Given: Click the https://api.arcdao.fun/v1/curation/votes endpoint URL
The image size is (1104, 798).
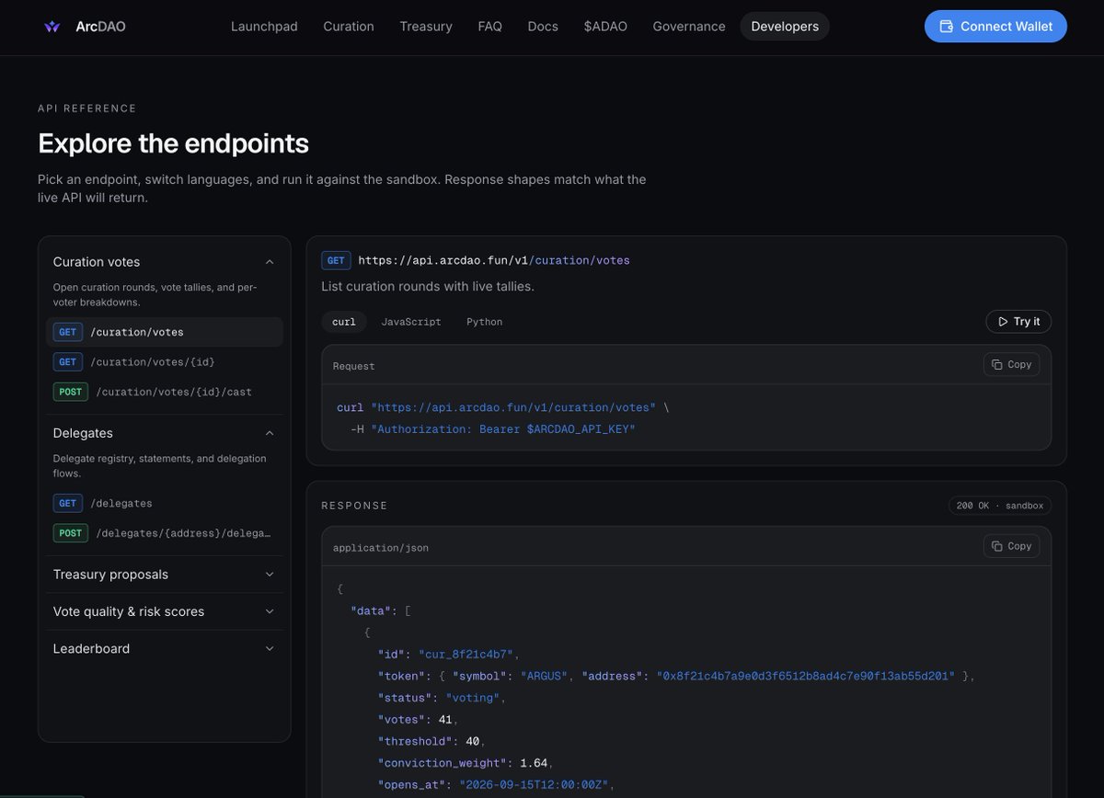Looking at the screenshot, I should 494,261.
